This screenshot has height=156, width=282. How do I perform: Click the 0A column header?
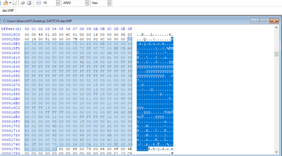coord(96,29)
